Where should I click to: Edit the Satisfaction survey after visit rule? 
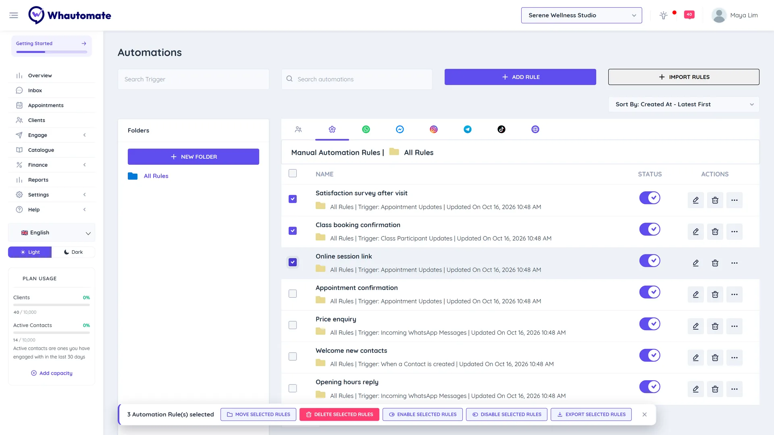pyautogui.click(x=696, y=200)
